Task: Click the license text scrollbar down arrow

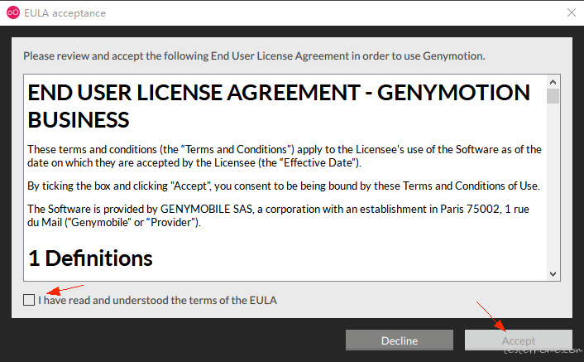Action: [x=553, y=274]
